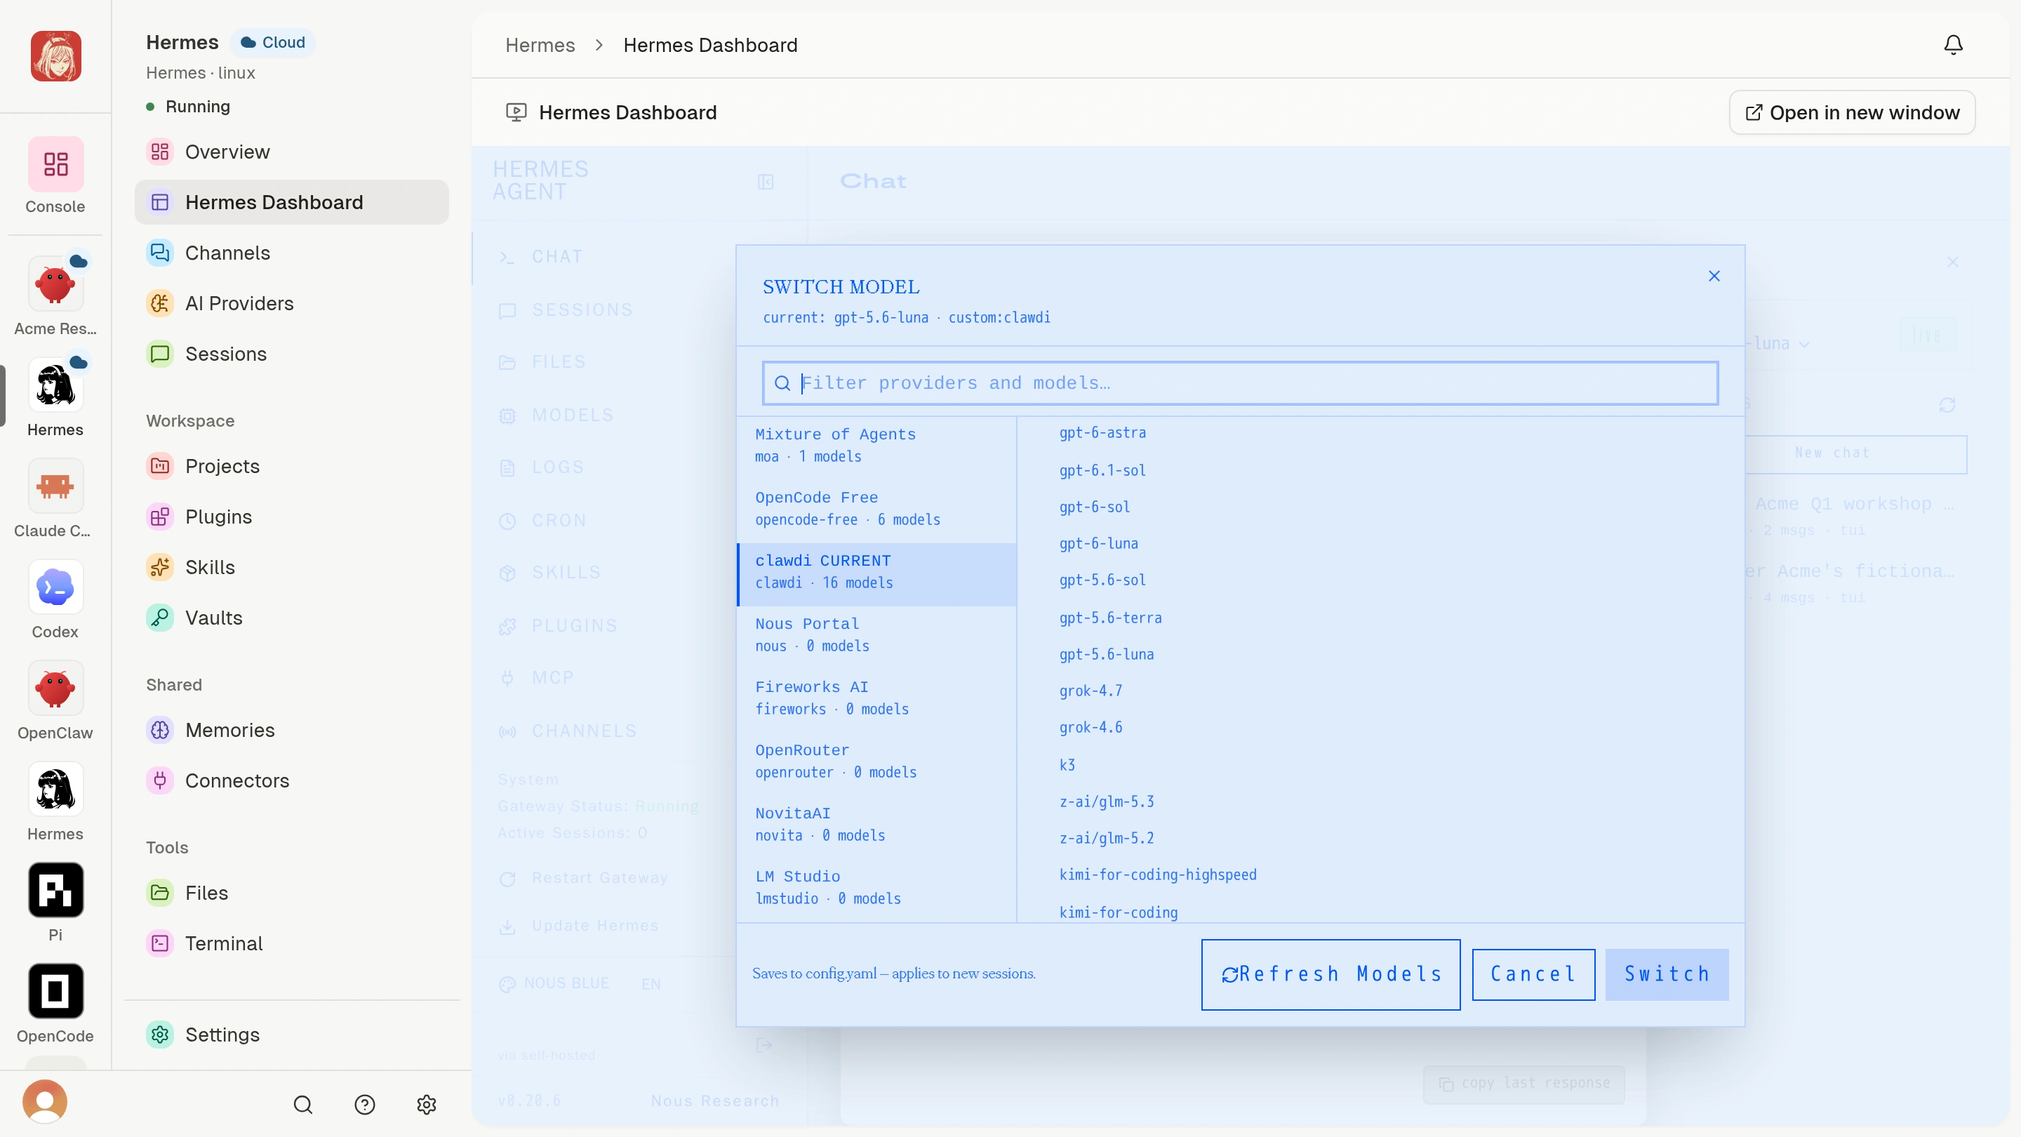This screenshot has width=2021, height=1137.
Task: Select the OpenRouter provider
Action: [877, 761]
